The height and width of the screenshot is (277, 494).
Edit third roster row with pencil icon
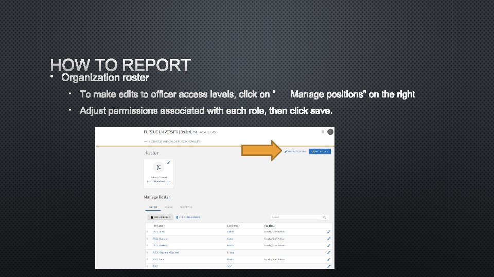[x=329, y=246]
